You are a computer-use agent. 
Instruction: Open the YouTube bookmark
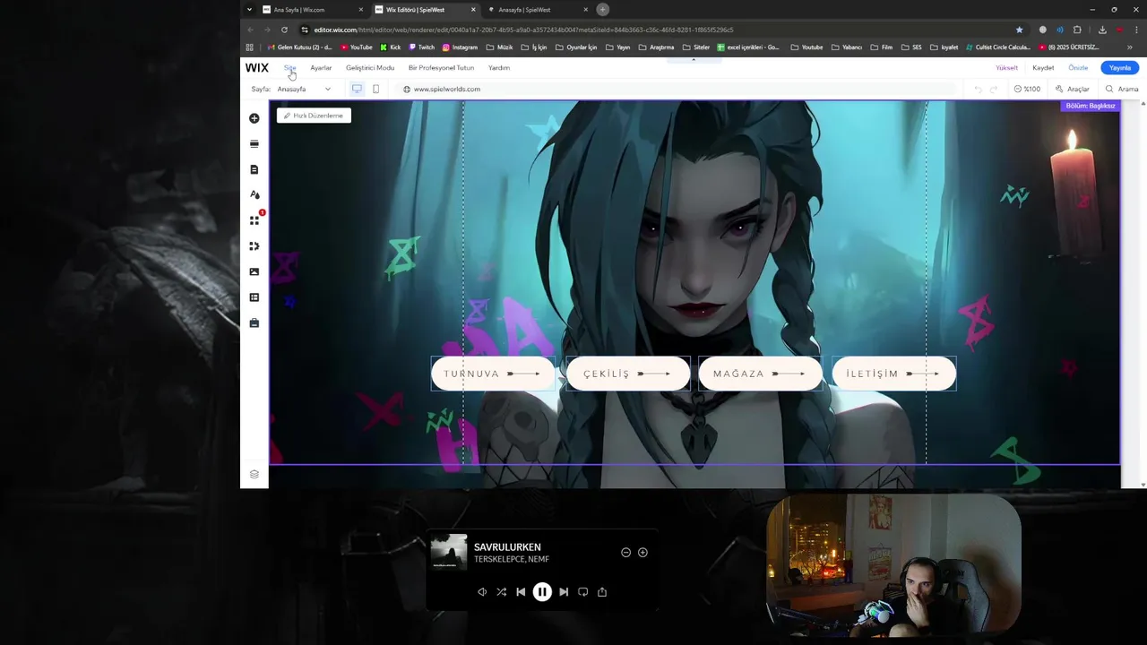[x=357, y=47]
